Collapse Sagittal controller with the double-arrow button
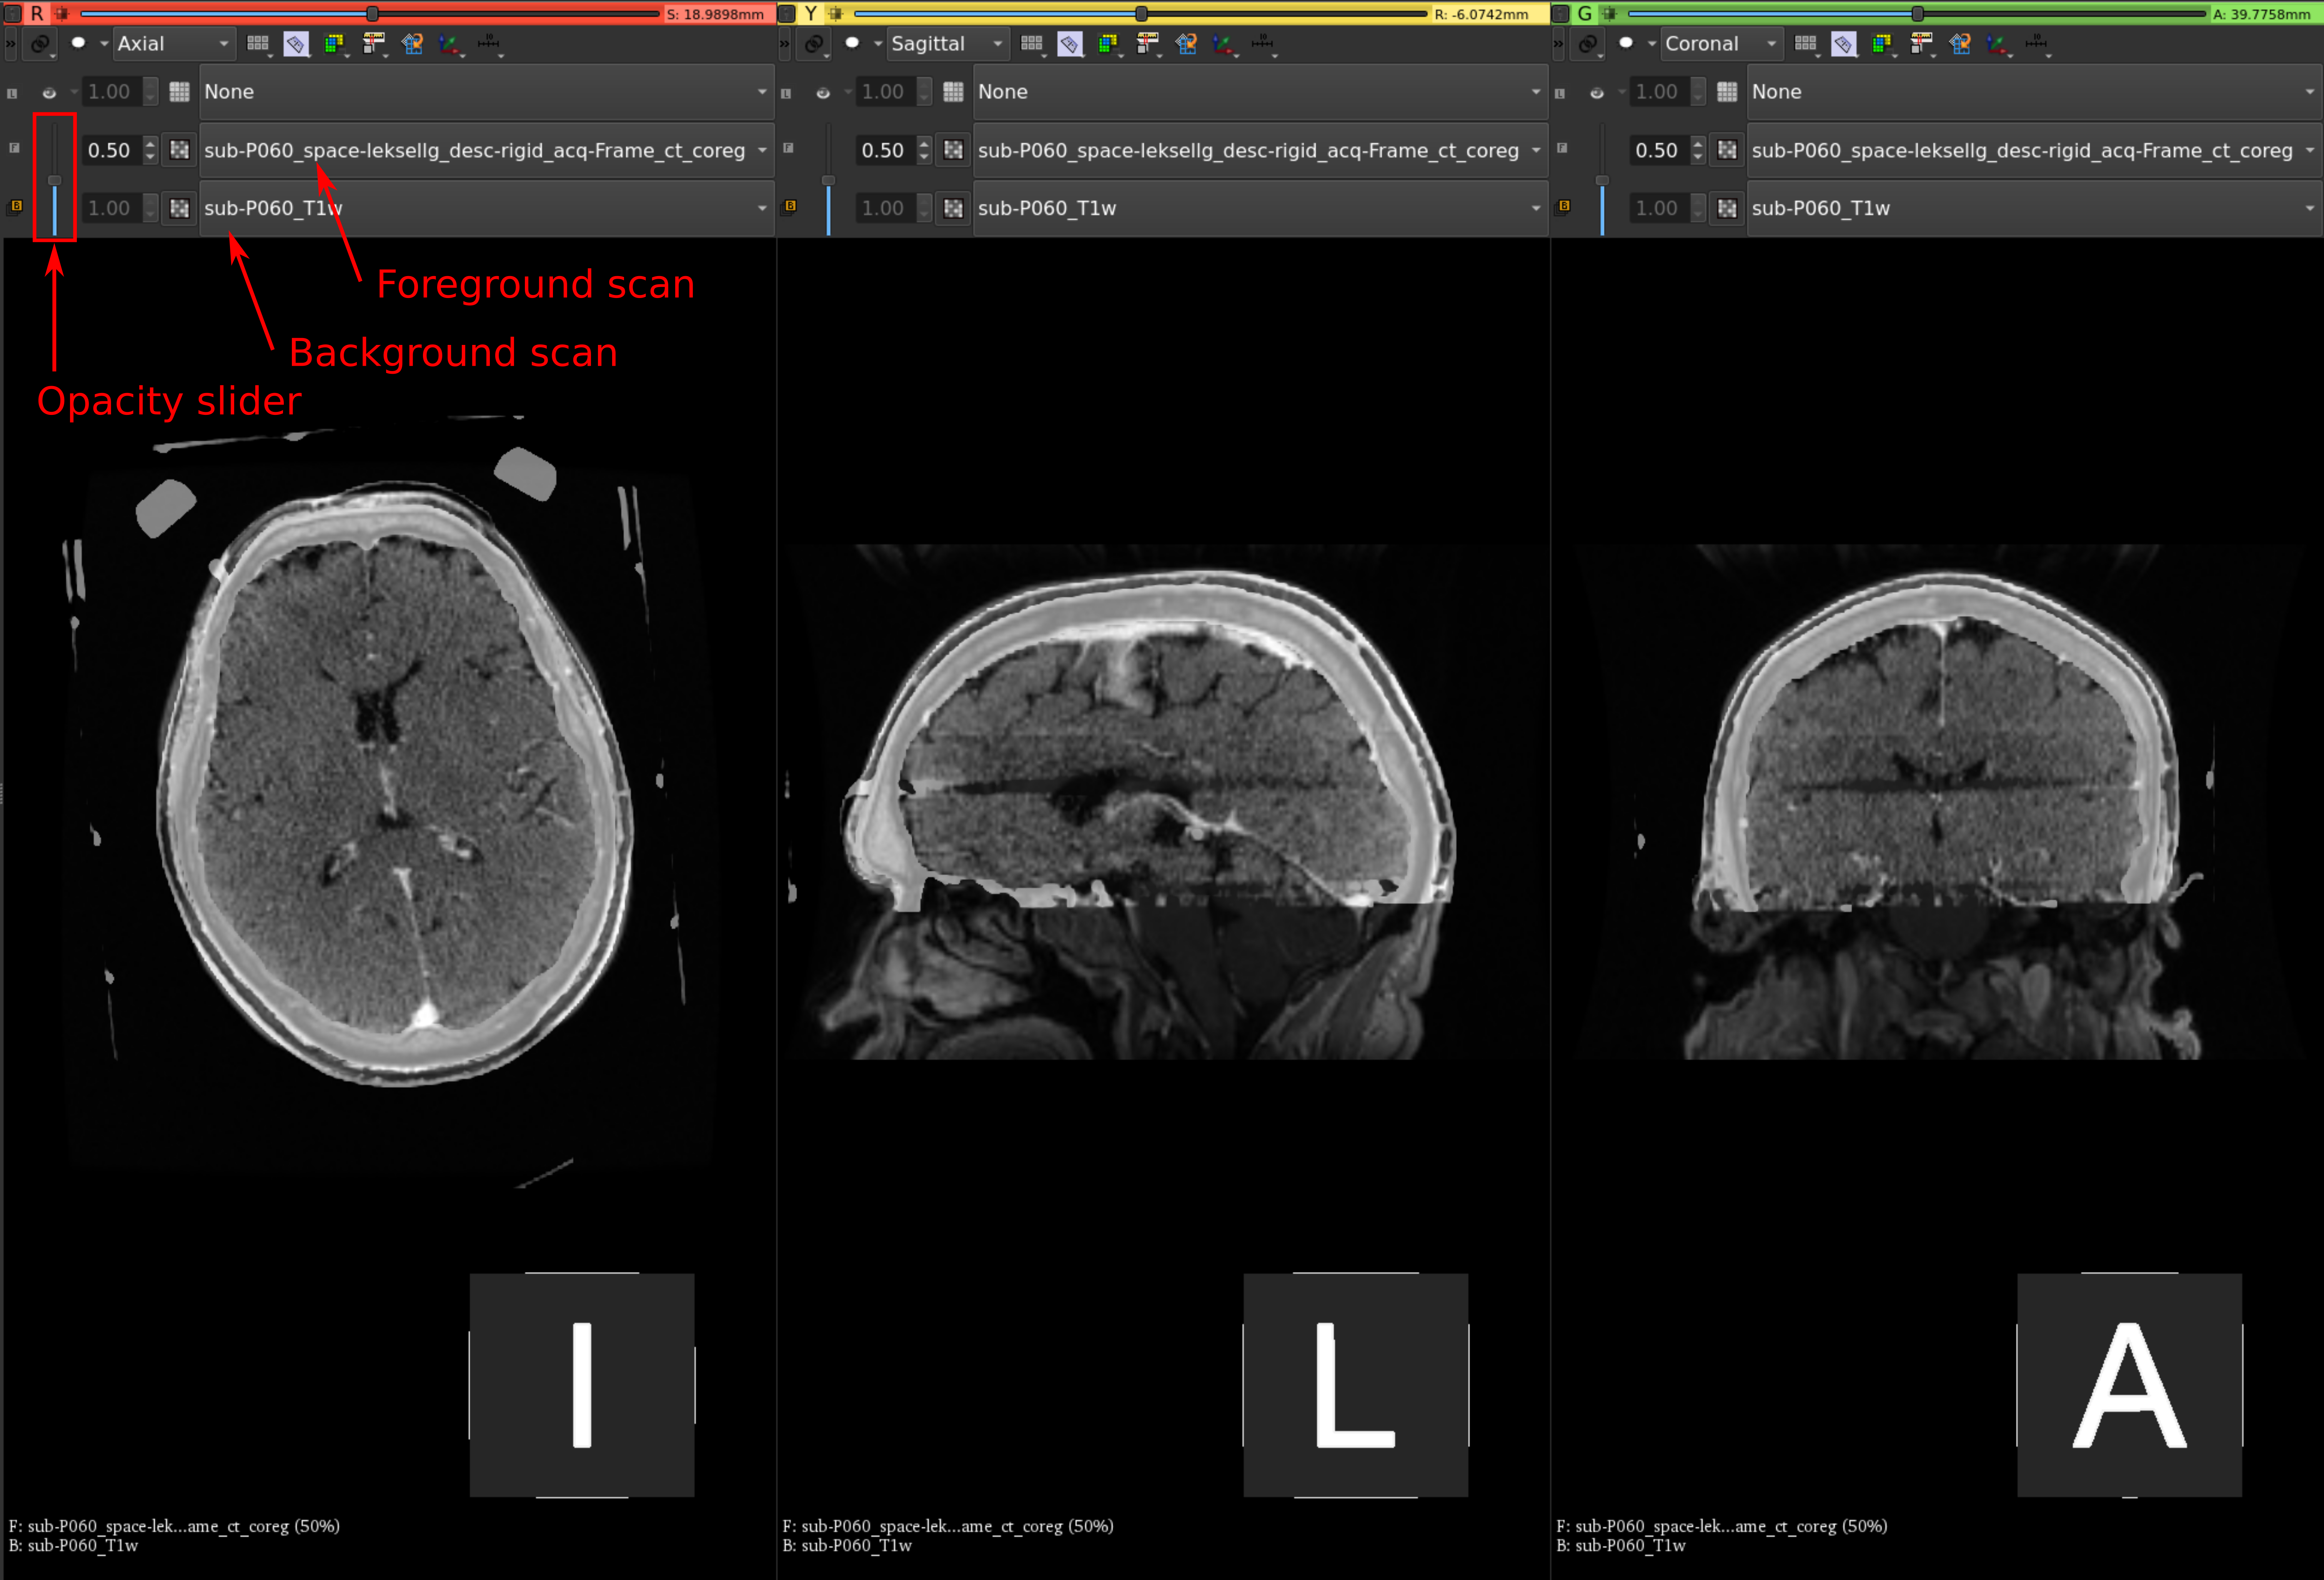Image resolution: width=2324 pixels, height=1580 pixels. pyautogui.click(x=785, y=44)
